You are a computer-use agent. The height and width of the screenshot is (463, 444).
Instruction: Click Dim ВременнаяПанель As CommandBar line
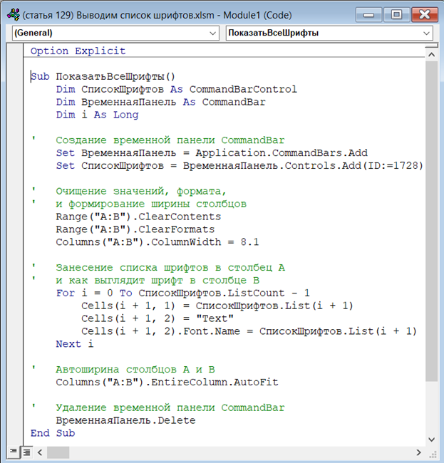160,102
